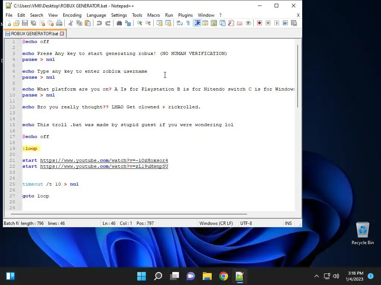381x285 pixels.
Task: Open the Macro menu
Action: pyautogui.click(x=154, y=15)
